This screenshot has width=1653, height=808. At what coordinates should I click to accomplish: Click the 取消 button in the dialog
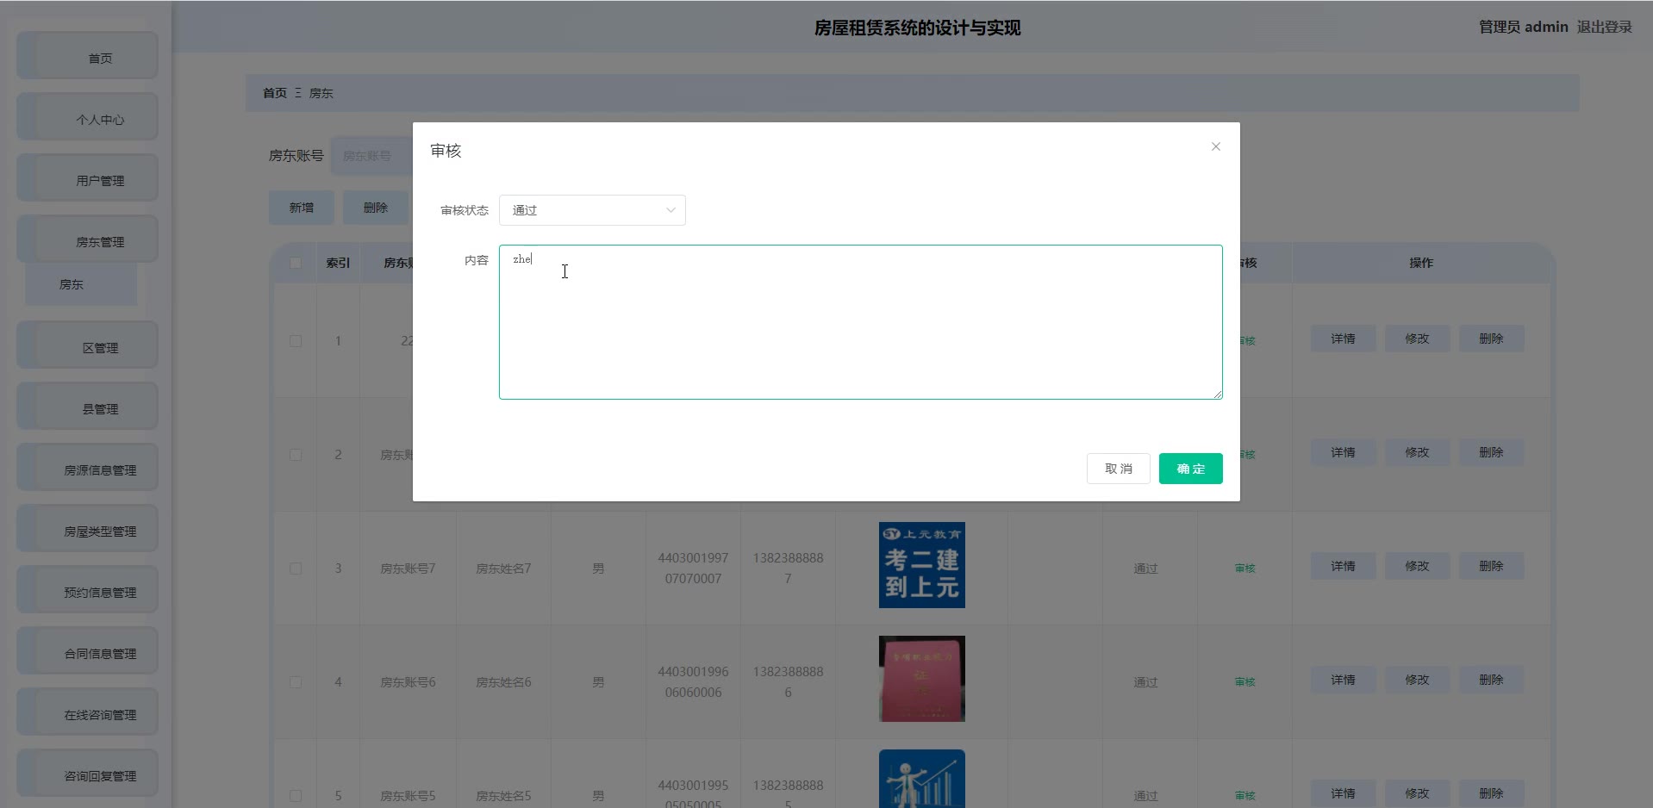point(1118,469)
